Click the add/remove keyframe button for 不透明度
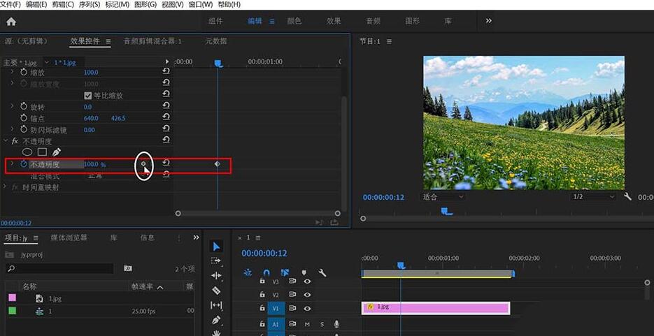Image resolution: width=654 pixels, height=336 pixels. pos(143,164)
